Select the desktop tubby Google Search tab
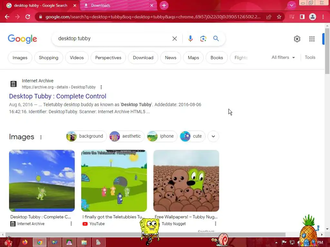Viewport: 330px width, 247px height. pos(41,5)
